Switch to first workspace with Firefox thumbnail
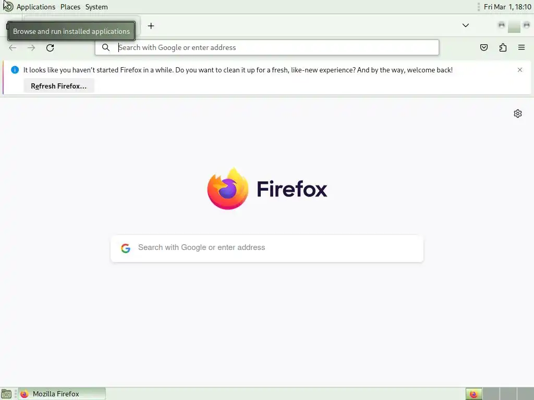The height and width of the screenshot is (400, 534). (474, 394)
